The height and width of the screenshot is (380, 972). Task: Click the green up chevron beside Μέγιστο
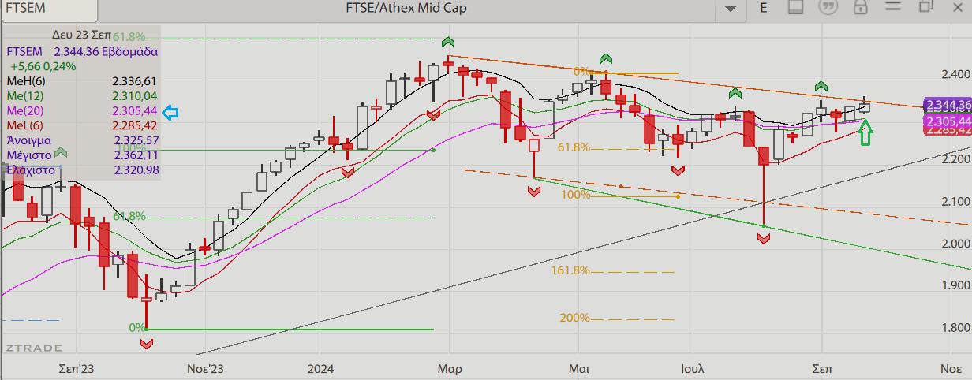61,152
